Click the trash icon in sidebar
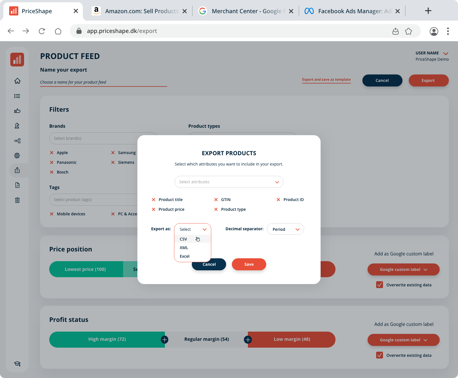This screenshot has height=378, width=458. (x=17, y=200)
